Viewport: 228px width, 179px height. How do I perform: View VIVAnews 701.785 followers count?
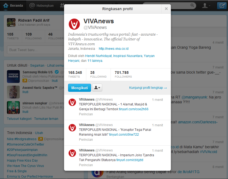pyautogui.click(x=123, y=74)
